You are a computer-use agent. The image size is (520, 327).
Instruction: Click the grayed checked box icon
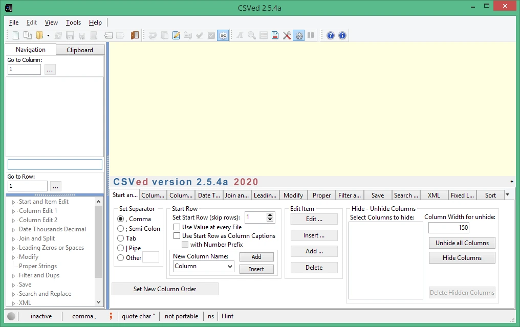click(x=211, y=35)
